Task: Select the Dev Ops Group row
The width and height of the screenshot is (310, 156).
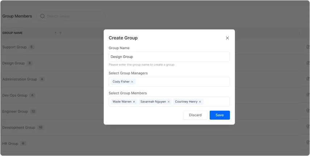Action: tap(15, 96)
